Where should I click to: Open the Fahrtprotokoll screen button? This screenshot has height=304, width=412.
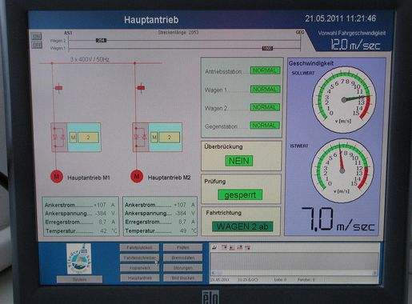click(x=139, y=247)
